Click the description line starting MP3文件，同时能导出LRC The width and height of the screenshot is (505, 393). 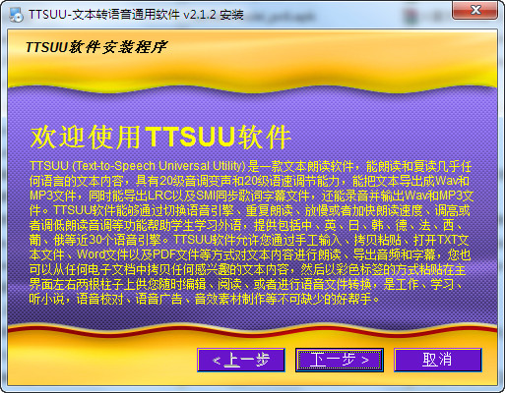tap(251, 196)
